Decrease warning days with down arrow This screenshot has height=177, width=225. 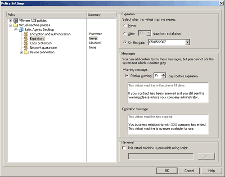163,77
